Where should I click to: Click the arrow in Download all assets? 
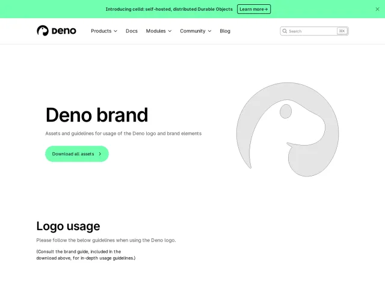(100, 154)
